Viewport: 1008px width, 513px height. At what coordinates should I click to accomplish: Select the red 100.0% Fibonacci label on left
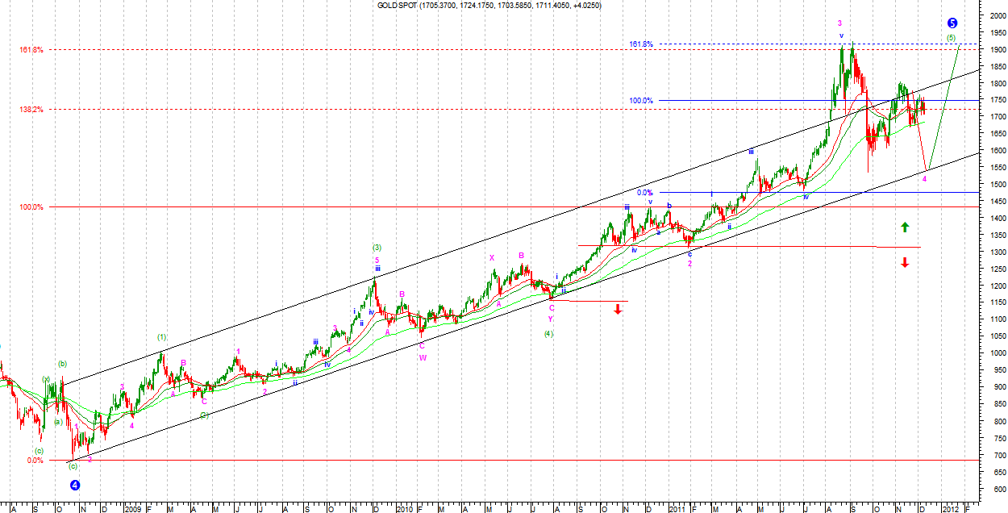coord(31,207)
